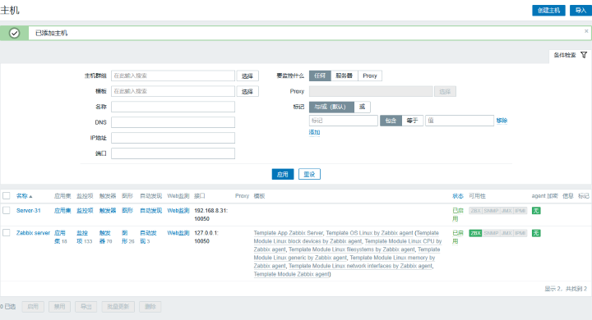The width and height of the screenshot is (592, 320).
Task: Select 等于 tag operator
Action: pos(412,121)
